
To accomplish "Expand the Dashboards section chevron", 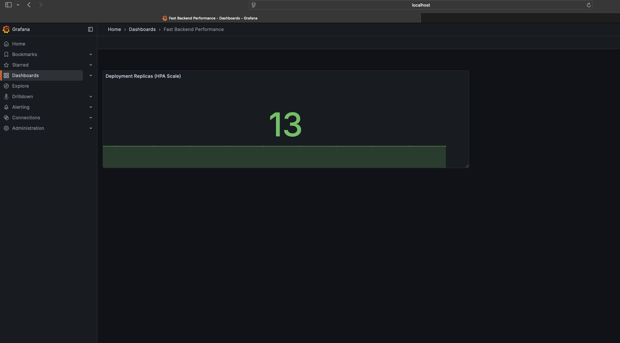I will pyautogui.click(x=91, y=75).
